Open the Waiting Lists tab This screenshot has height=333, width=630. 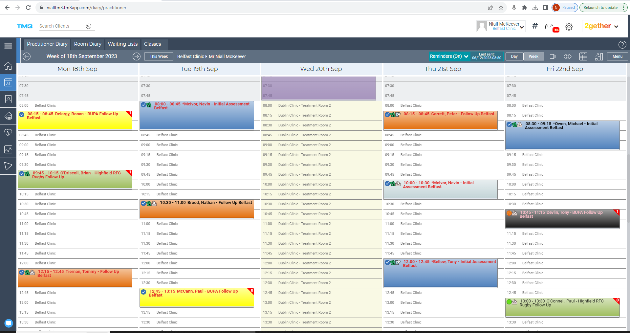[122, 44]
